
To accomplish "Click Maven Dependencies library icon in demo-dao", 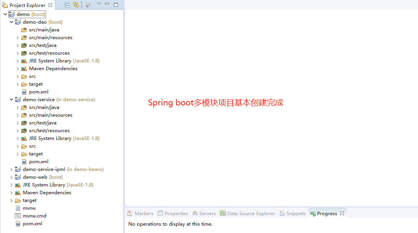I will [24, 69].
